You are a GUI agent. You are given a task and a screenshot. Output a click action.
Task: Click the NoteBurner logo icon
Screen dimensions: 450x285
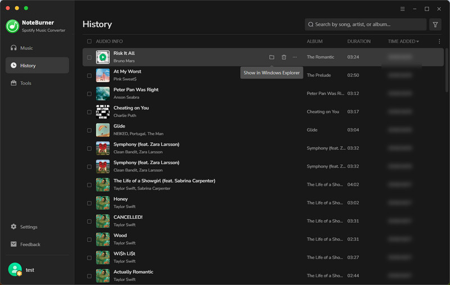12,26
